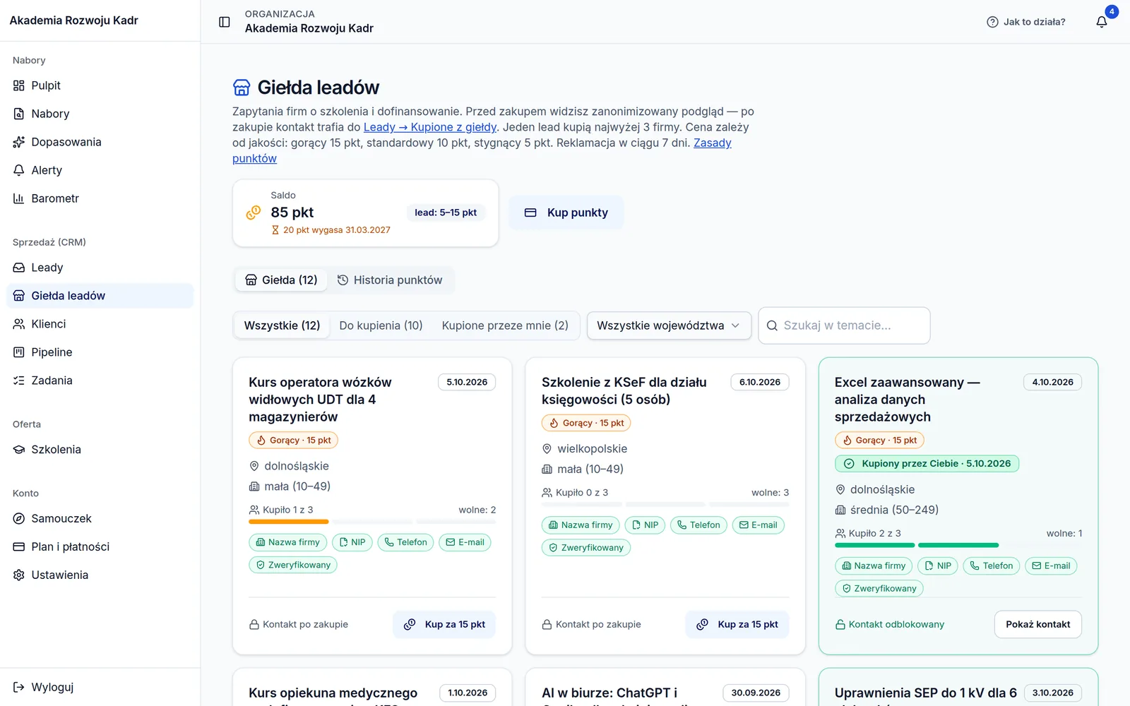Click the magnifier icon in search box
This screenshot has width=1130, height=706.
point(772,325)
